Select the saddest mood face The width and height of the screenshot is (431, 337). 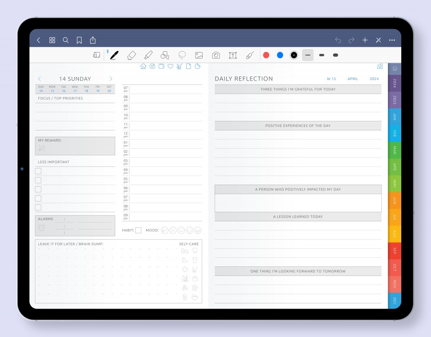pyautogui.click(x=165, y=230)
